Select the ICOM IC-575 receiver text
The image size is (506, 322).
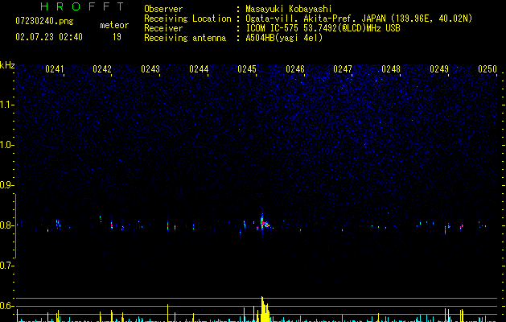click(x=323, y=28)
